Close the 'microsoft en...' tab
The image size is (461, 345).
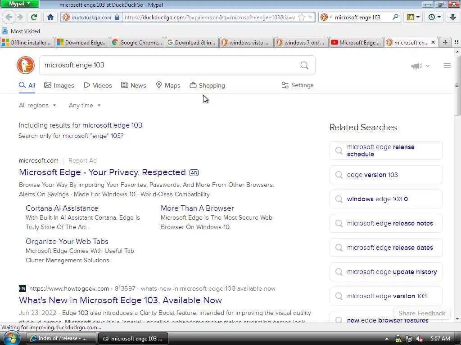click(x=433, y=42)
